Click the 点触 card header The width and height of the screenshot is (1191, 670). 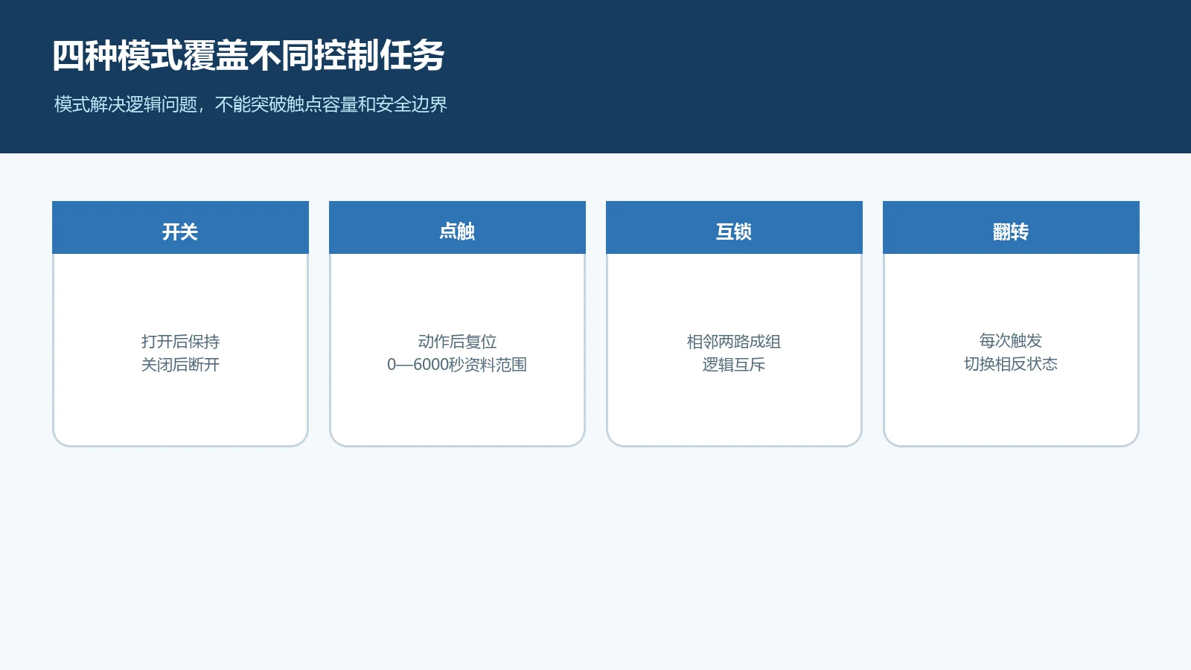click(x=457, y=228)
